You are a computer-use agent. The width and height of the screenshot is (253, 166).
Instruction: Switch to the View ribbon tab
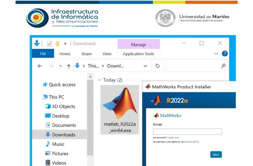[107, 54]
